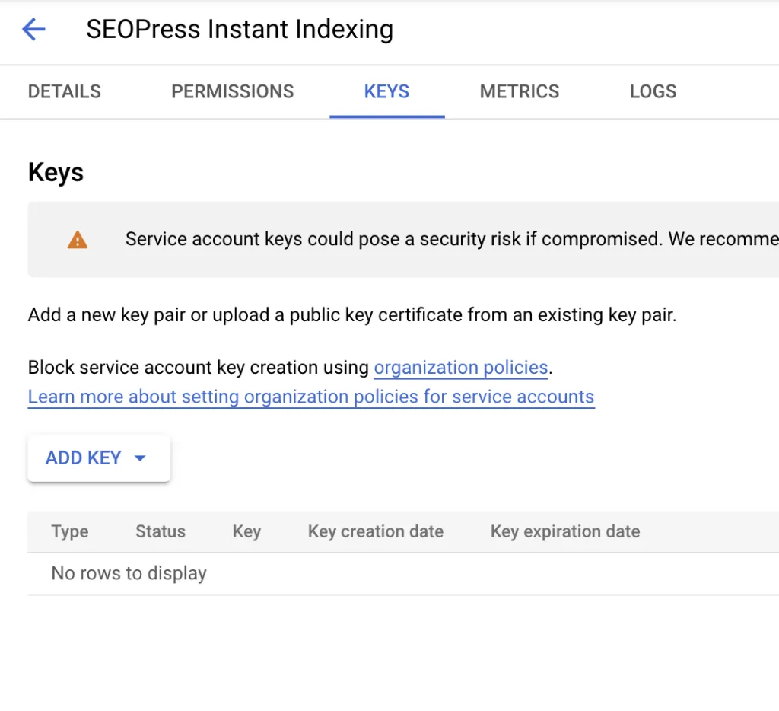Click the orange warning triangle icon
Viewport: 779px width, 711px height.
pos(77,241)
